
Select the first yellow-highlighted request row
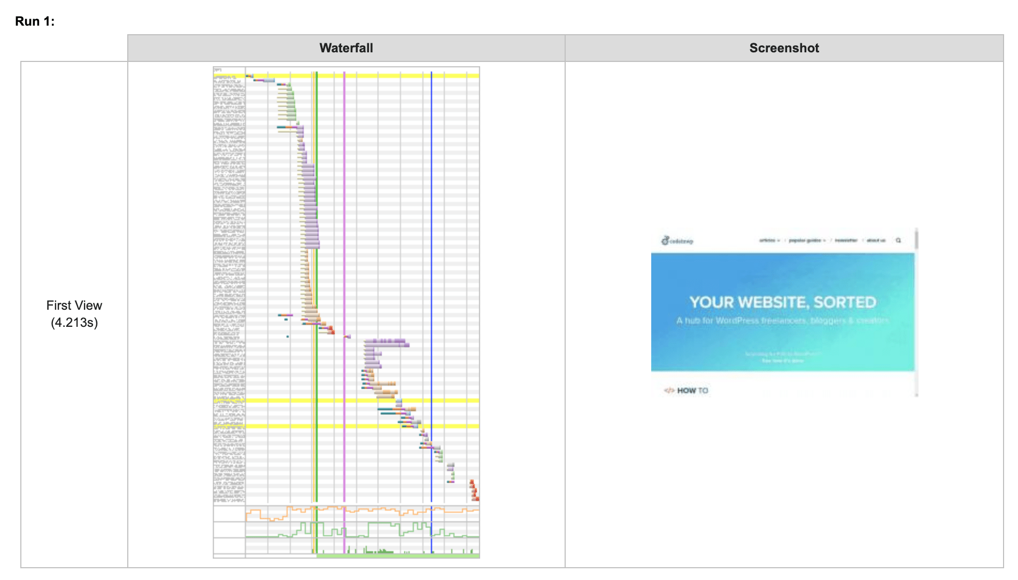pyautogui.click(x=321, y=75)
